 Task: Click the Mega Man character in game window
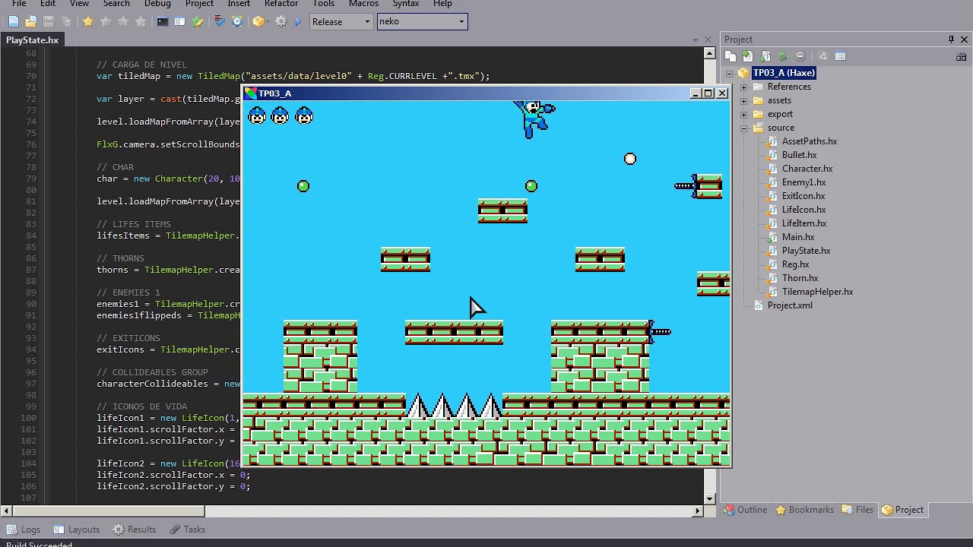pos(534,120)
